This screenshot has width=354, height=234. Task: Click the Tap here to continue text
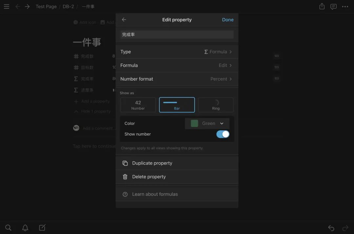94,146
